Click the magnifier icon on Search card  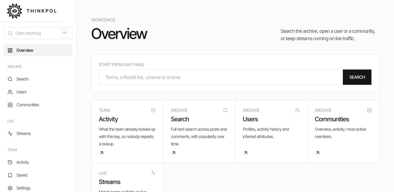point(225,110)
